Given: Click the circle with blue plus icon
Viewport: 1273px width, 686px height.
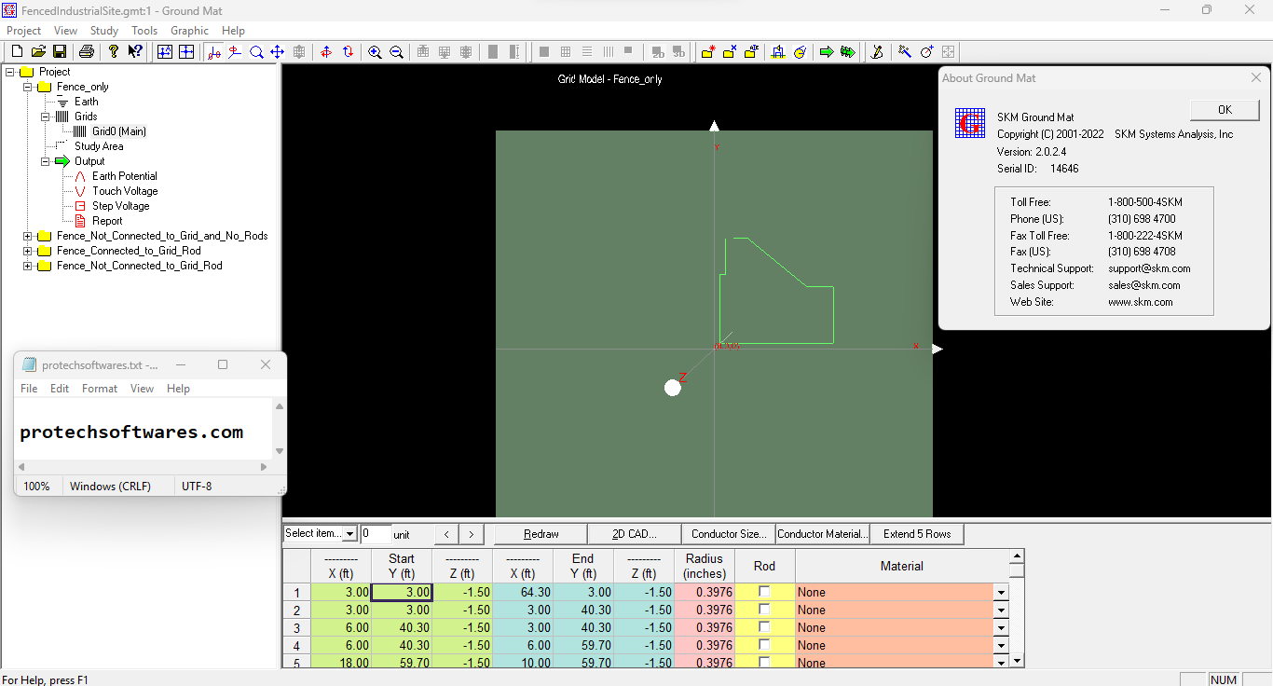Looking at the screenshot, I should click(926, 52).
